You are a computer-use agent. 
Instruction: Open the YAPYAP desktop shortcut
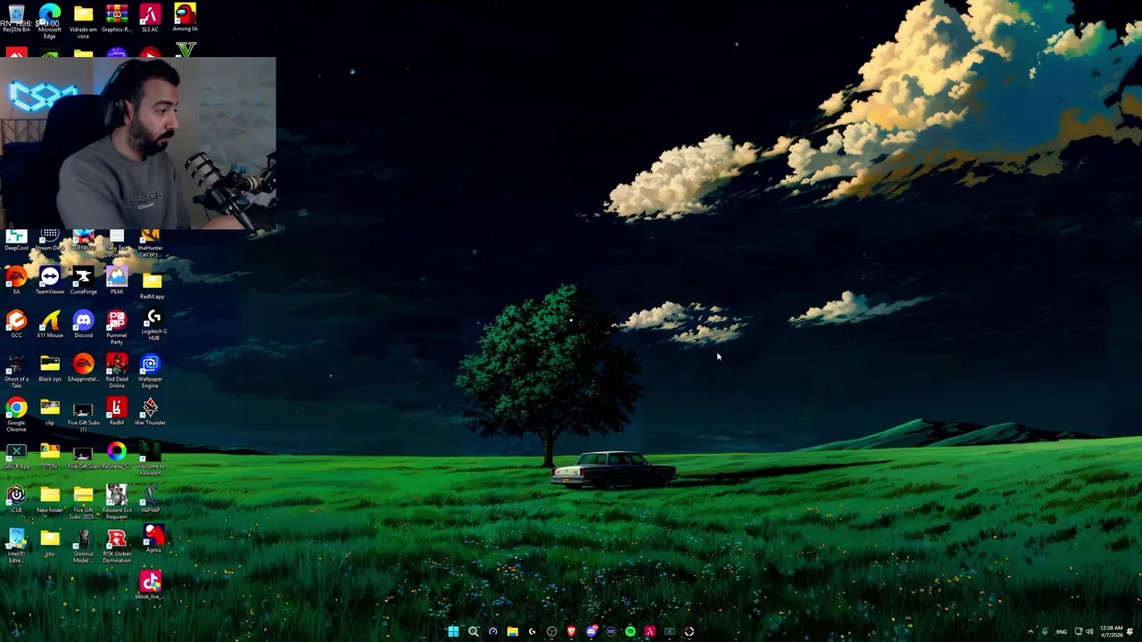(x=150, y=500)
